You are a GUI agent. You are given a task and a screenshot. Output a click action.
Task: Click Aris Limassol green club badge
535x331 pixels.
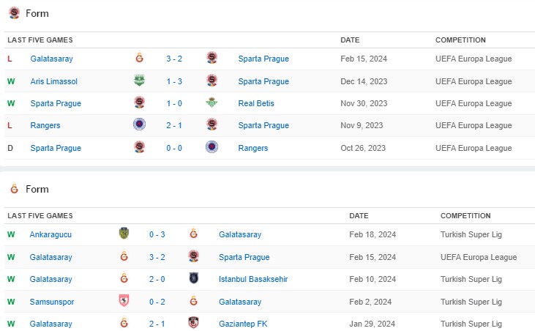(x=139, y=81)
